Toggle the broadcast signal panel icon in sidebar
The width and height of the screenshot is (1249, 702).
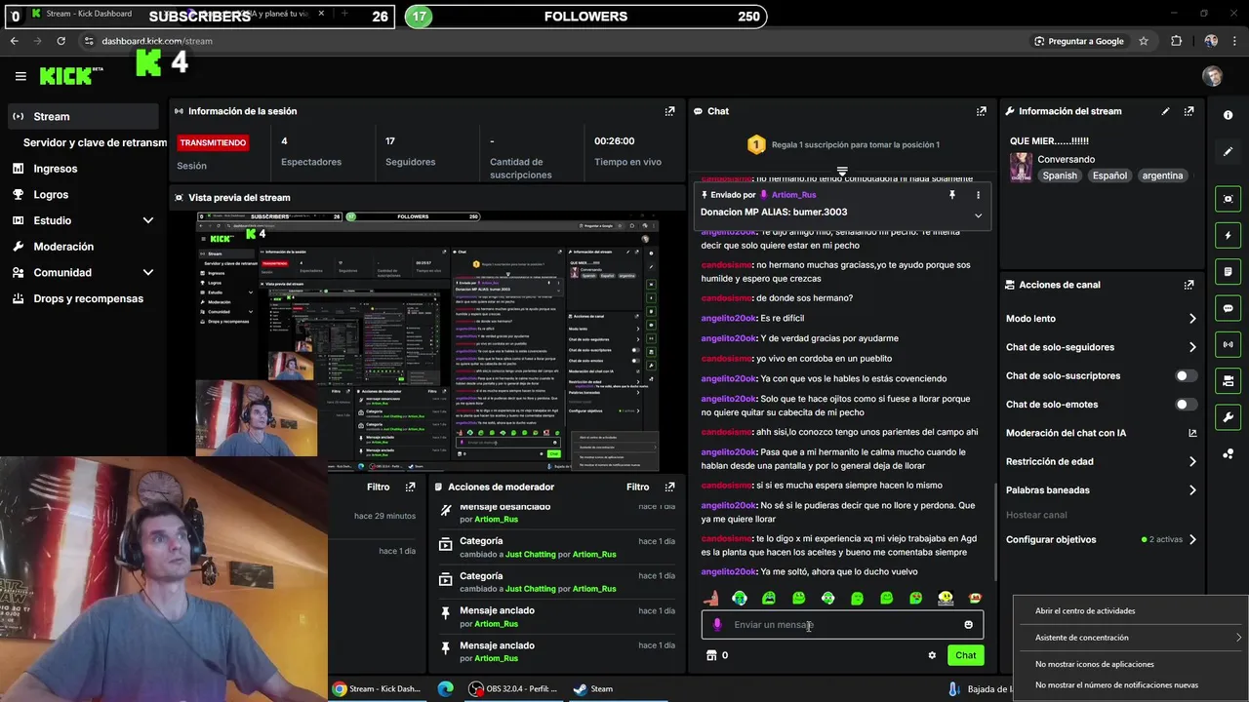1228,344
